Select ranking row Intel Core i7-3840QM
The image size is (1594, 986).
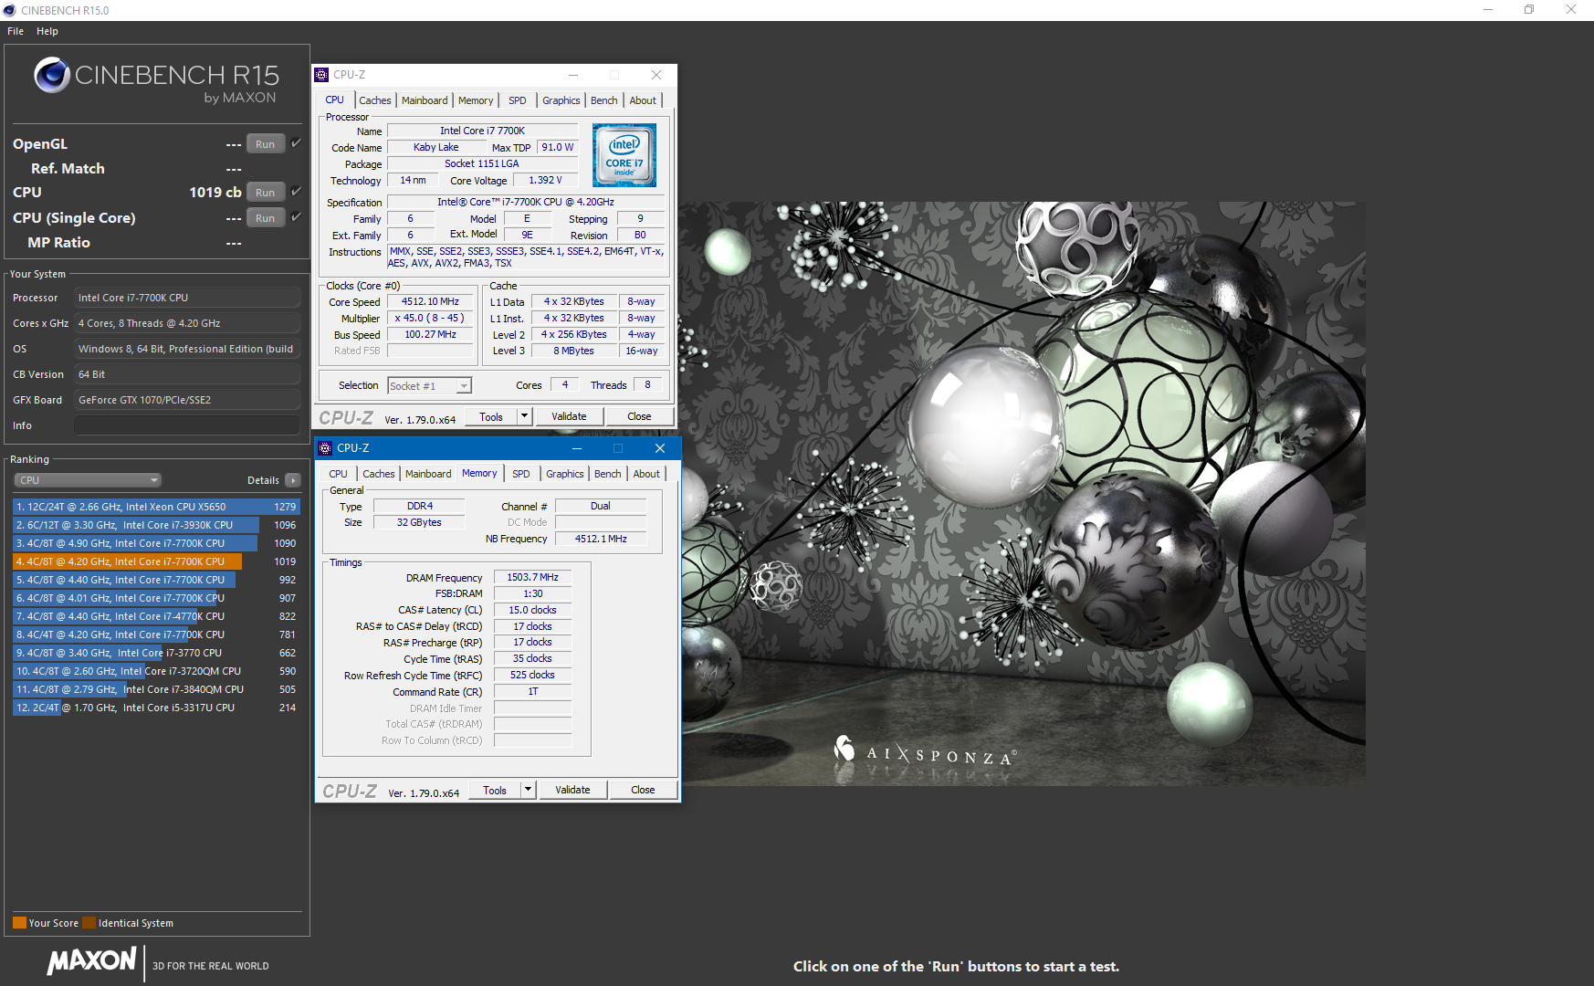pos(156,689)
